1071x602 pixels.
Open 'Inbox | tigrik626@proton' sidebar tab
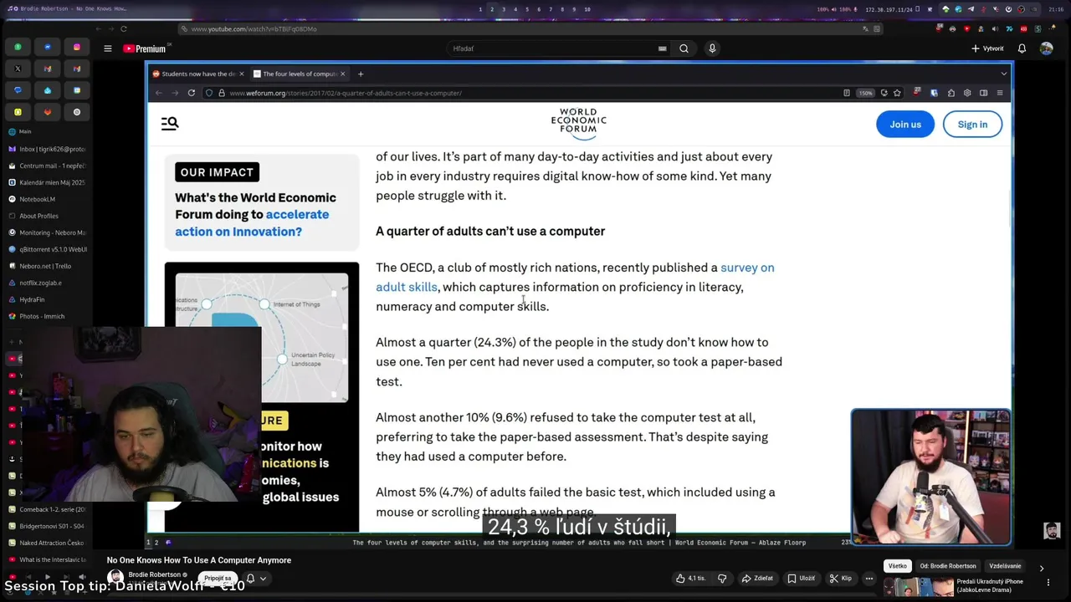(x=48, y=149)
